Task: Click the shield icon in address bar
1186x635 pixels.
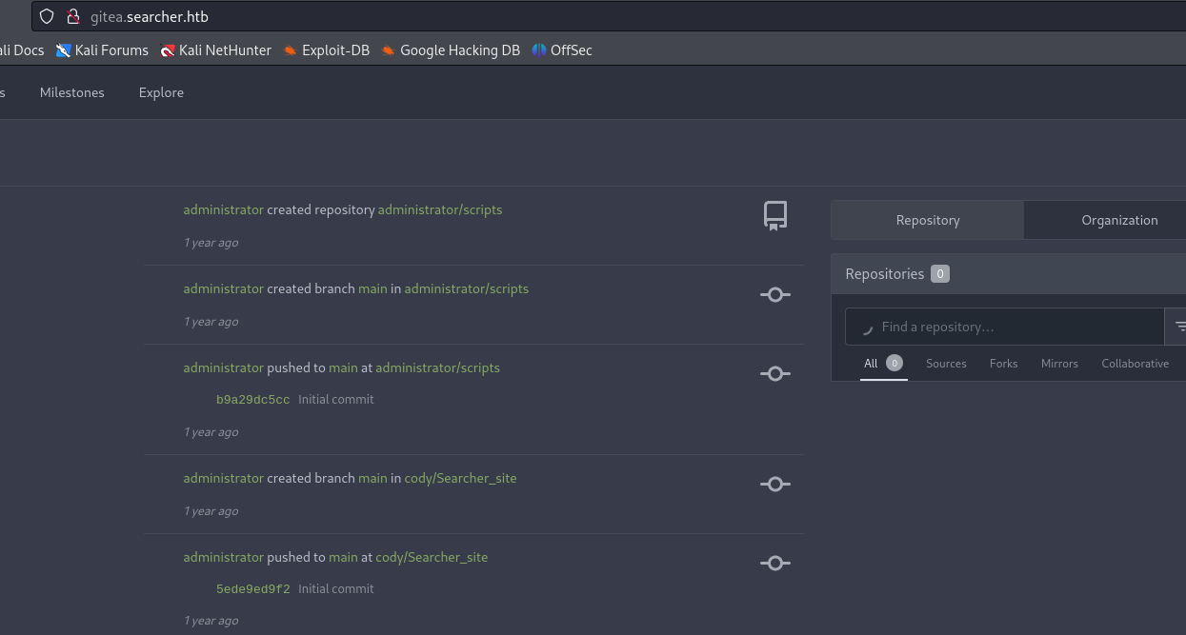Action: 47,17
